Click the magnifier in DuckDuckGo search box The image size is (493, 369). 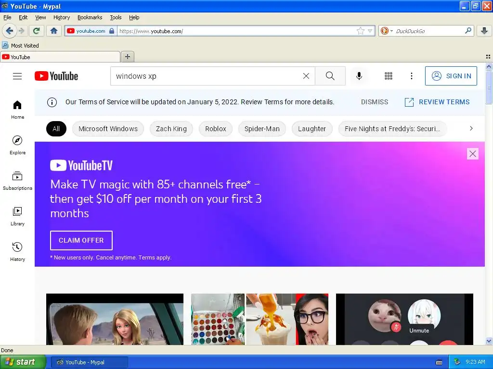coord(468,30)
